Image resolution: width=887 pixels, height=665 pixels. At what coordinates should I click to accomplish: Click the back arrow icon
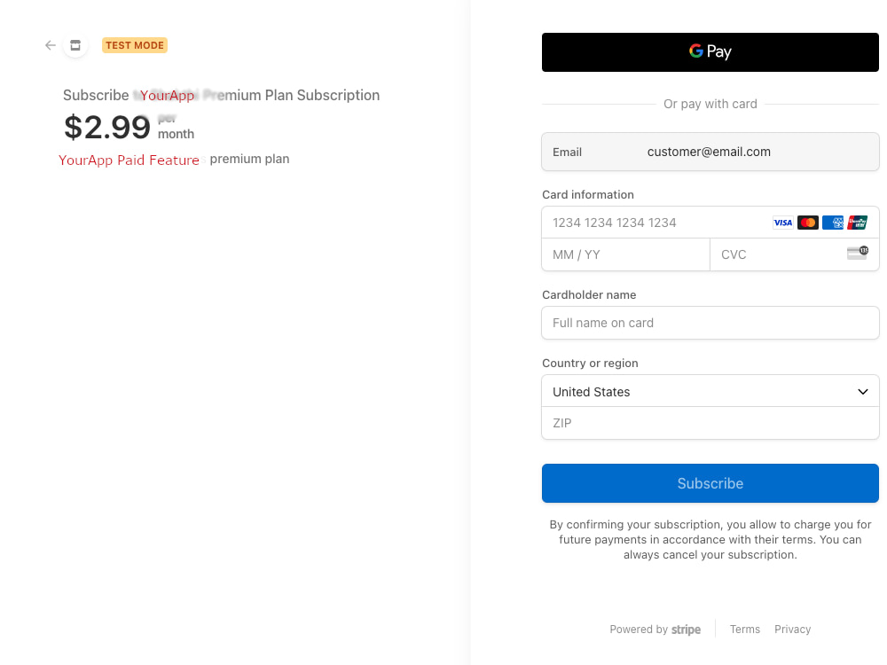pyautogui.click(x=51, y=45)
